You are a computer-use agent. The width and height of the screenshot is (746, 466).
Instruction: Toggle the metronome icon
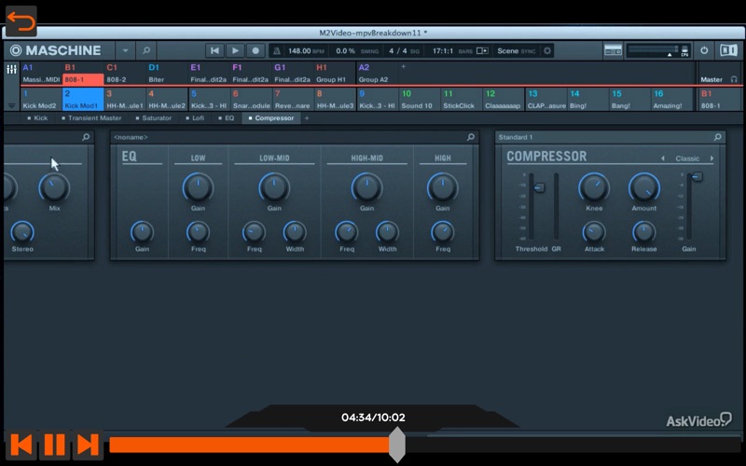click(277, 51)
